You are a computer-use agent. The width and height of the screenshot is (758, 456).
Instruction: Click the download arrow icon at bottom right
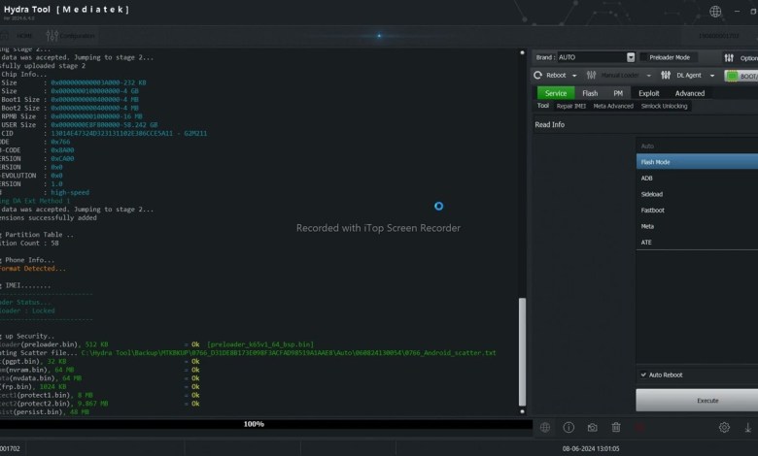[x=748, y=427]
